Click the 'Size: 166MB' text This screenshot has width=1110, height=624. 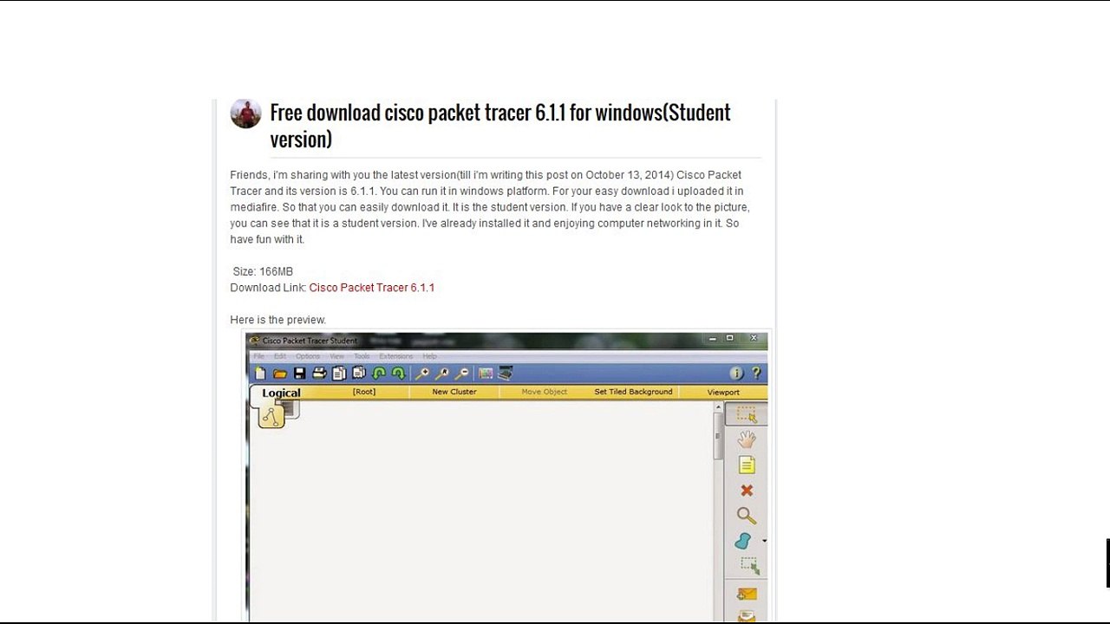click(x=263, y=271)
